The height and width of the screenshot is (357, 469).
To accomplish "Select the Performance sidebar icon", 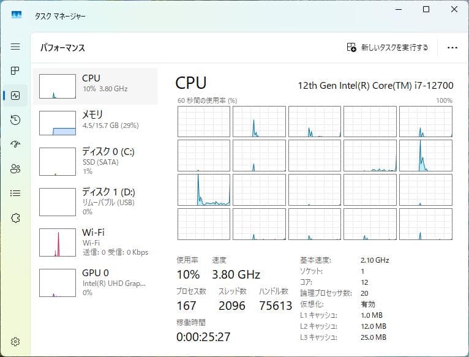I will pyautogui.click(x=15, y=96).
